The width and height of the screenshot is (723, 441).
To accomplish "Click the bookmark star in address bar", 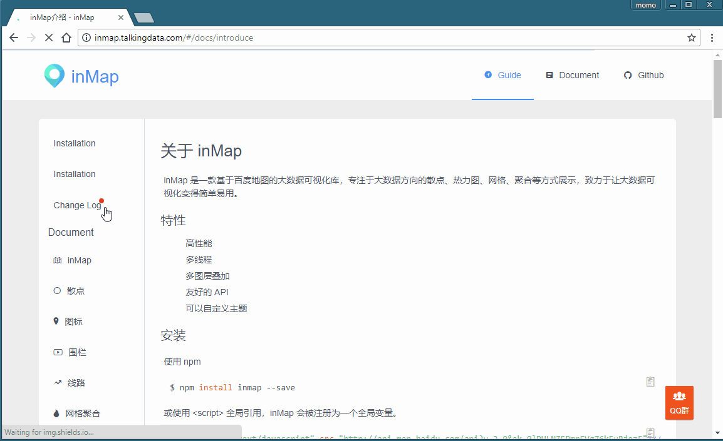I will 692,38.
